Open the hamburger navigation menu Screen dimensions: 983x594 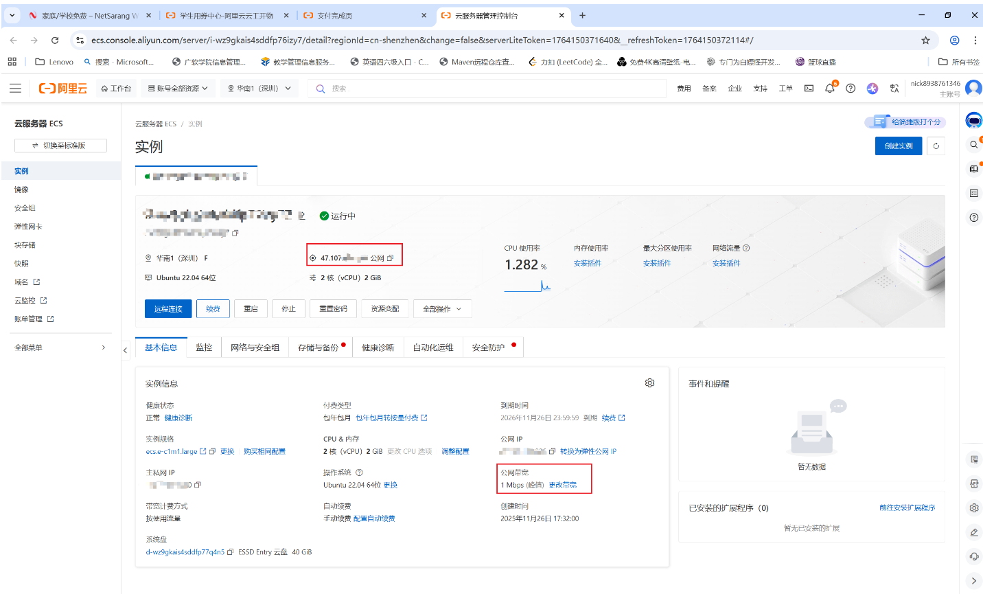[15, 89]
